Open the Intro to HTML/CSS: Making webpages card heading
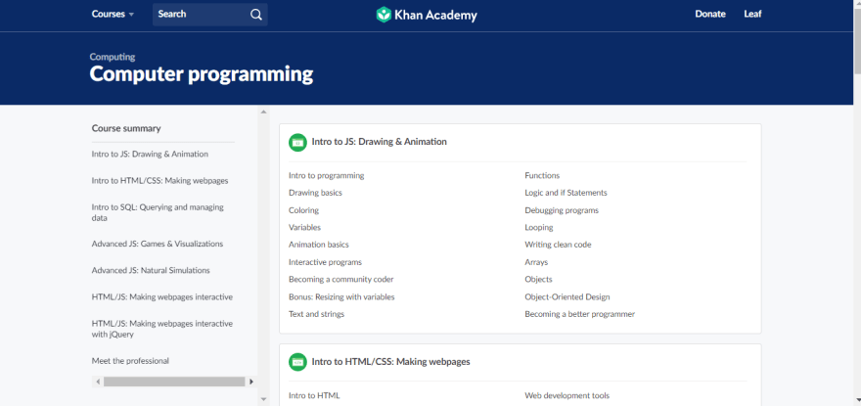Screen dimensions: 861x406 coord(390,362)
